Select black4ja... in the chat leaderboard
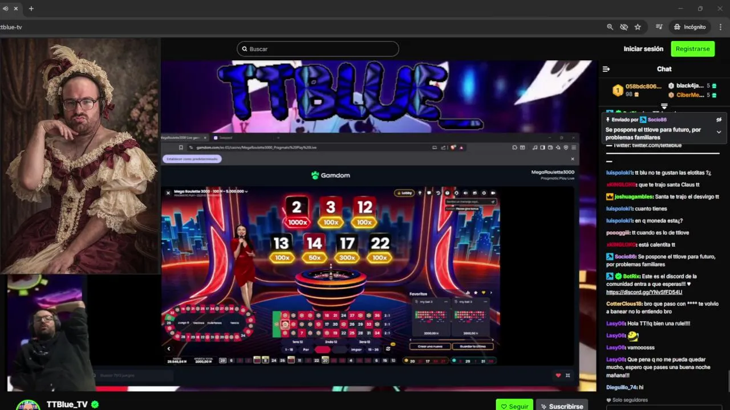The height and width of the screenshot is (410, 730). coord(690,86)
